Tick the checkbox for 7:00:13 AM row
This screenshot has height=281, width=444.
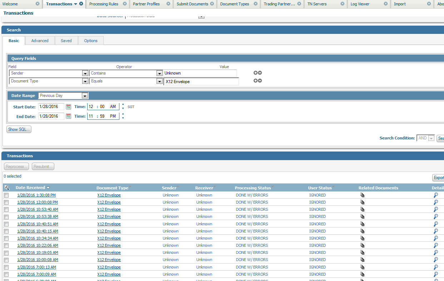click(6, 267)
